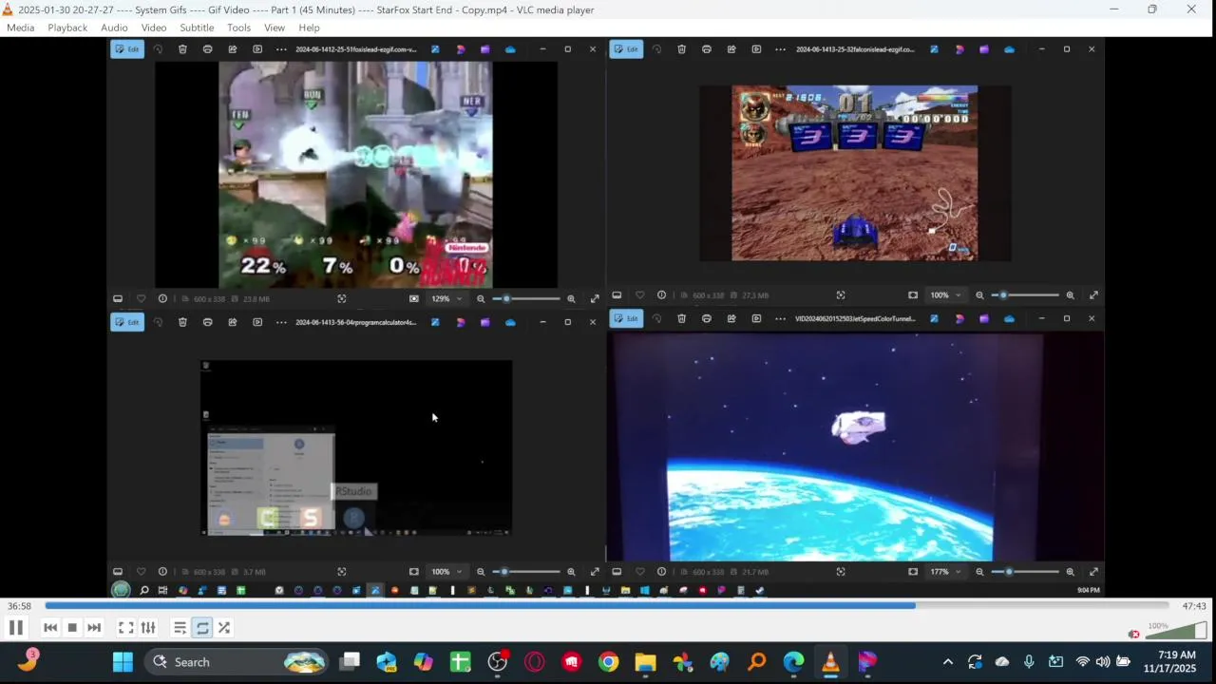The height and width of the screenshot is (684, 1216).
Task: Open Microsoft Edge from taskbar
Action: click(793, 662)
